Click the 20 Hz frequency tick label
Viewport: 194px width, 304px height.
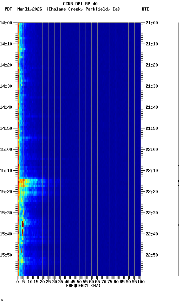pos(42,282)
